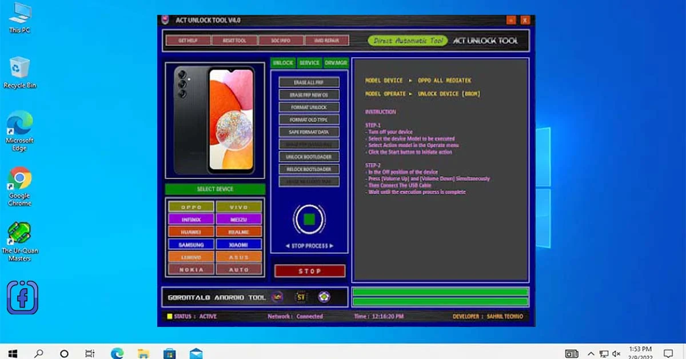The height and width of the screenshot is (359, 686).
Task: Click the phone preview image
Action: click(215, 120)
